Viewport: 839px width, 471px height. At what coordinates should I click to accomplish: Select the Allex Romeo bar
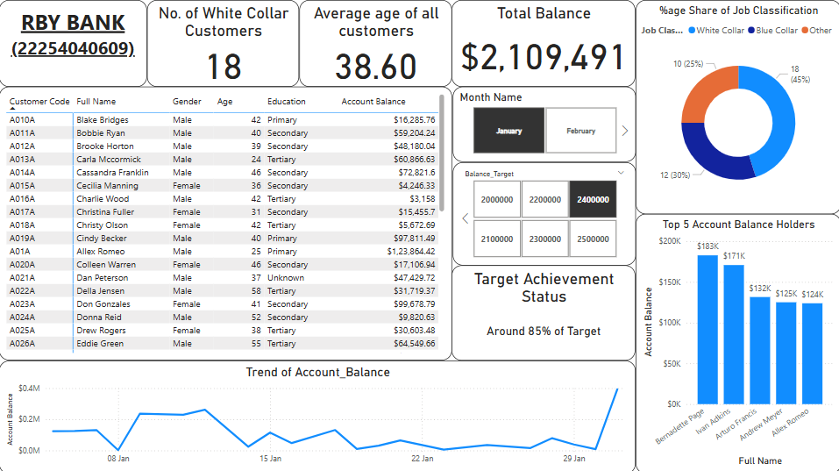812,353
